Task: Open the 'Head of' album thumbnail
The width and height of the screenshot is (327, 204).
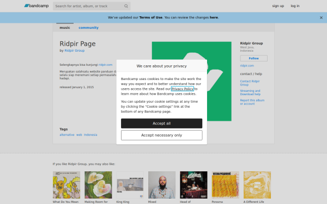Action: pos(193,185)
